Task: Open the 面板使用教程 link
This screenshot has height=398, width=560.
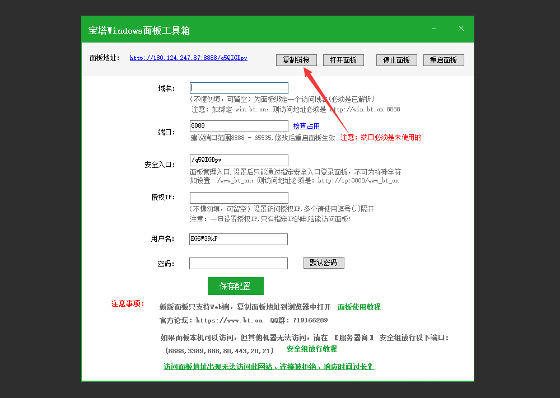Action: point(359,307)
